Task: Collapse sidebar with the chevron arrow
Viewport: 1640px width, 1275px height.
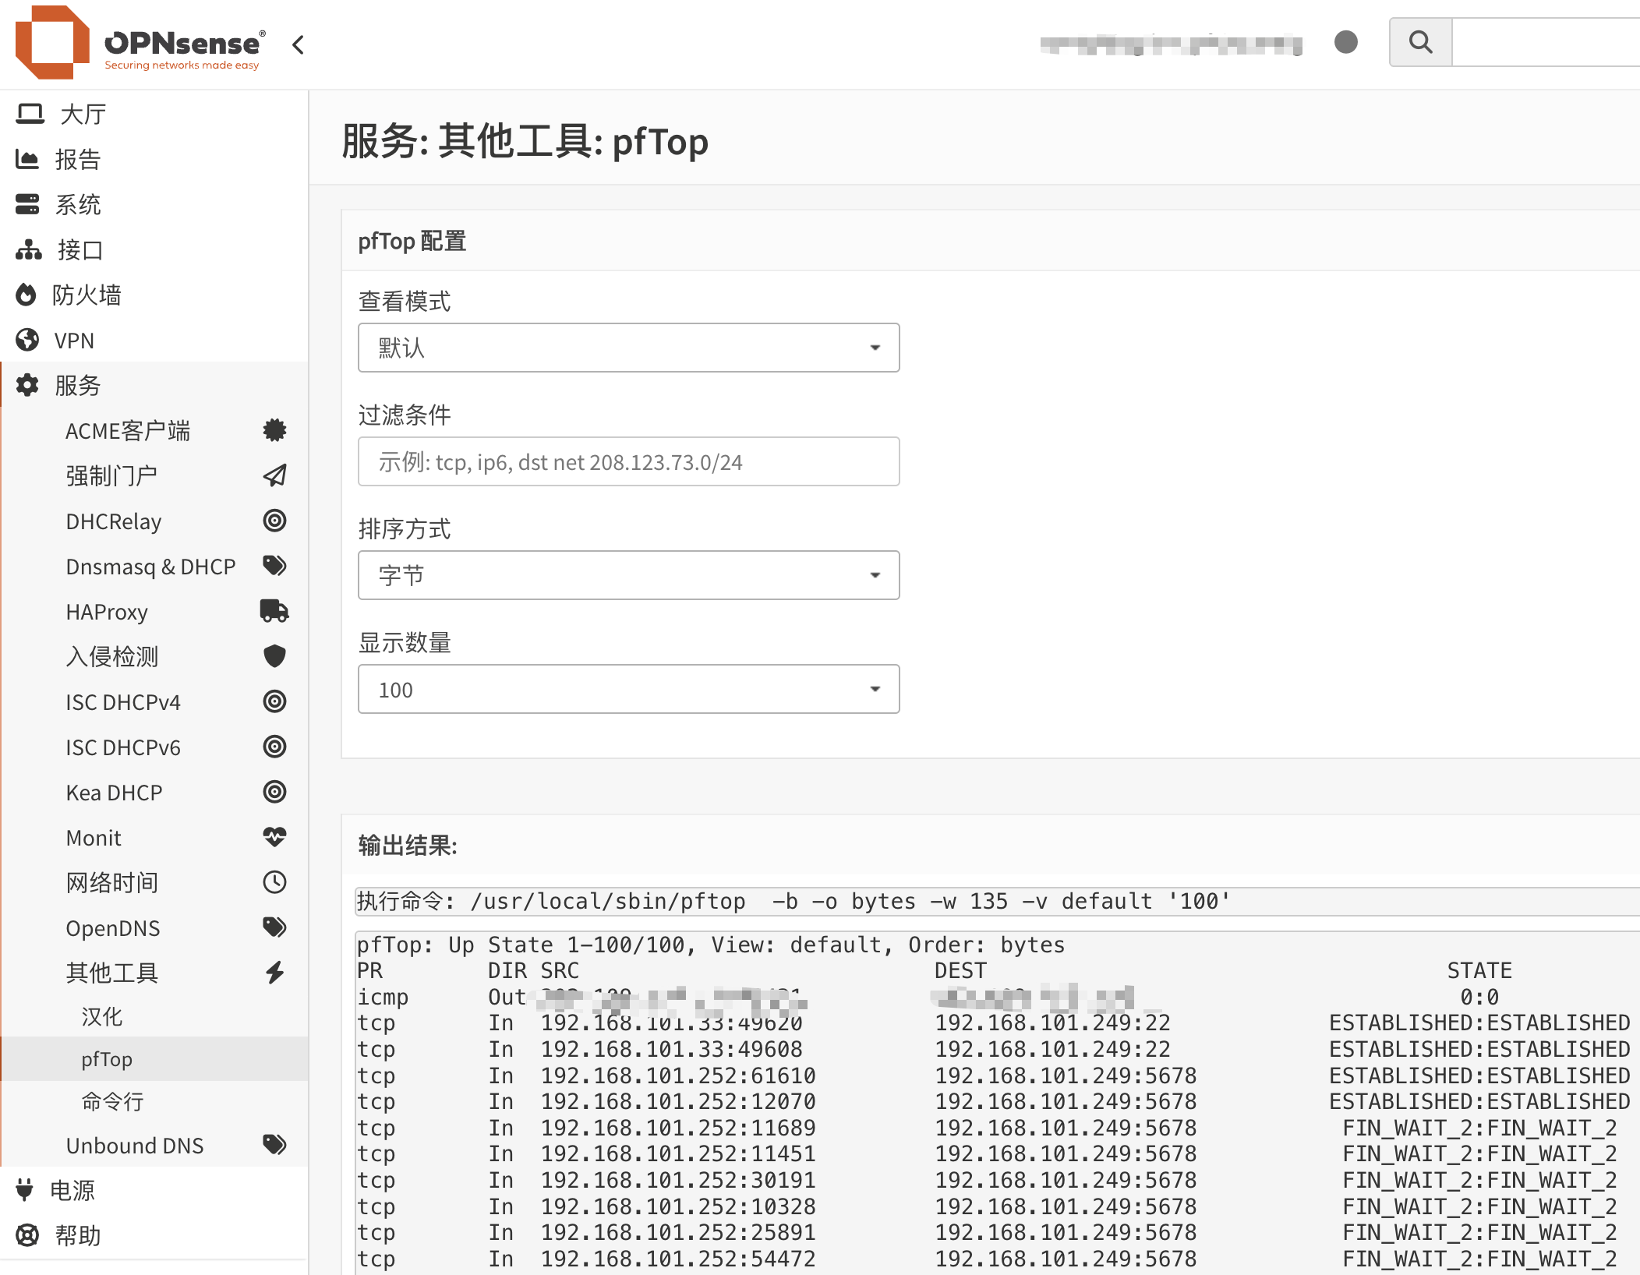Action: click(x=298, y=45)
